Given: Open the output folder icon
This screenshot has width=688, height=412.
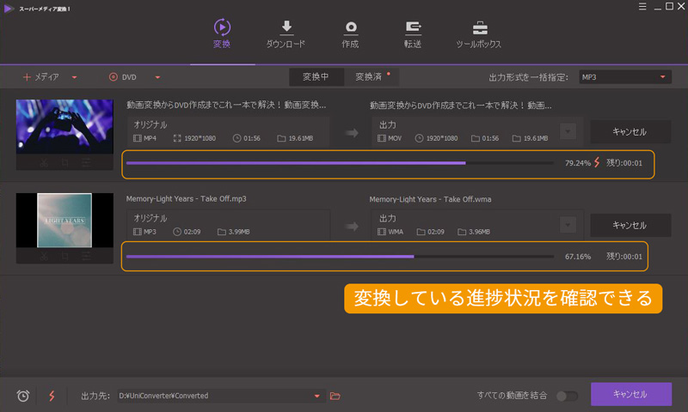Looking at the screenshot, I should coord(335,396).
